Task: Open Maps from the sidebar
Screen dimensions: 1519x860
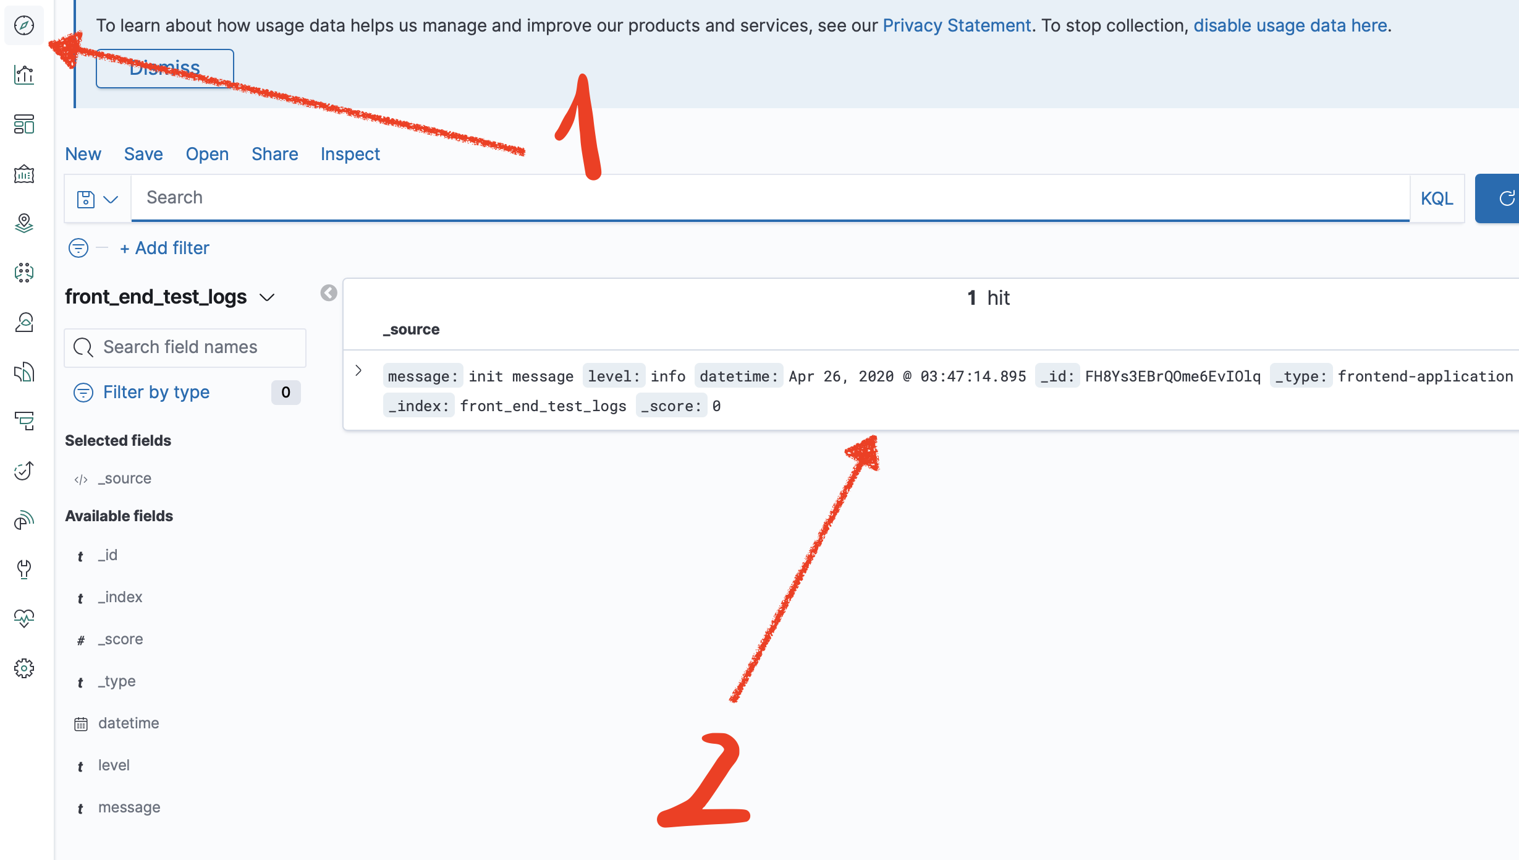Action: pos(24,223)
